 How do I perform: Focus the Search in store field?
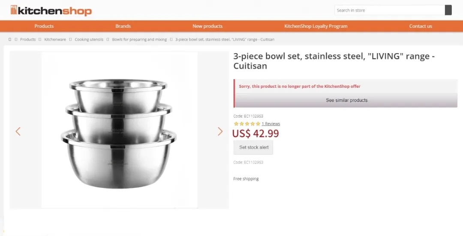coord(389,10)
